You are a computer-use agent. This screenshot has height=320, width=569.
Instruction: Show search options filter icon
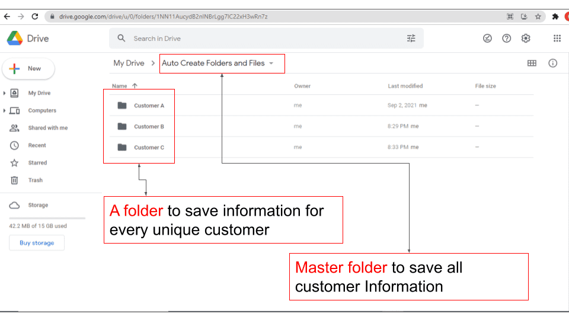[411, 39]
